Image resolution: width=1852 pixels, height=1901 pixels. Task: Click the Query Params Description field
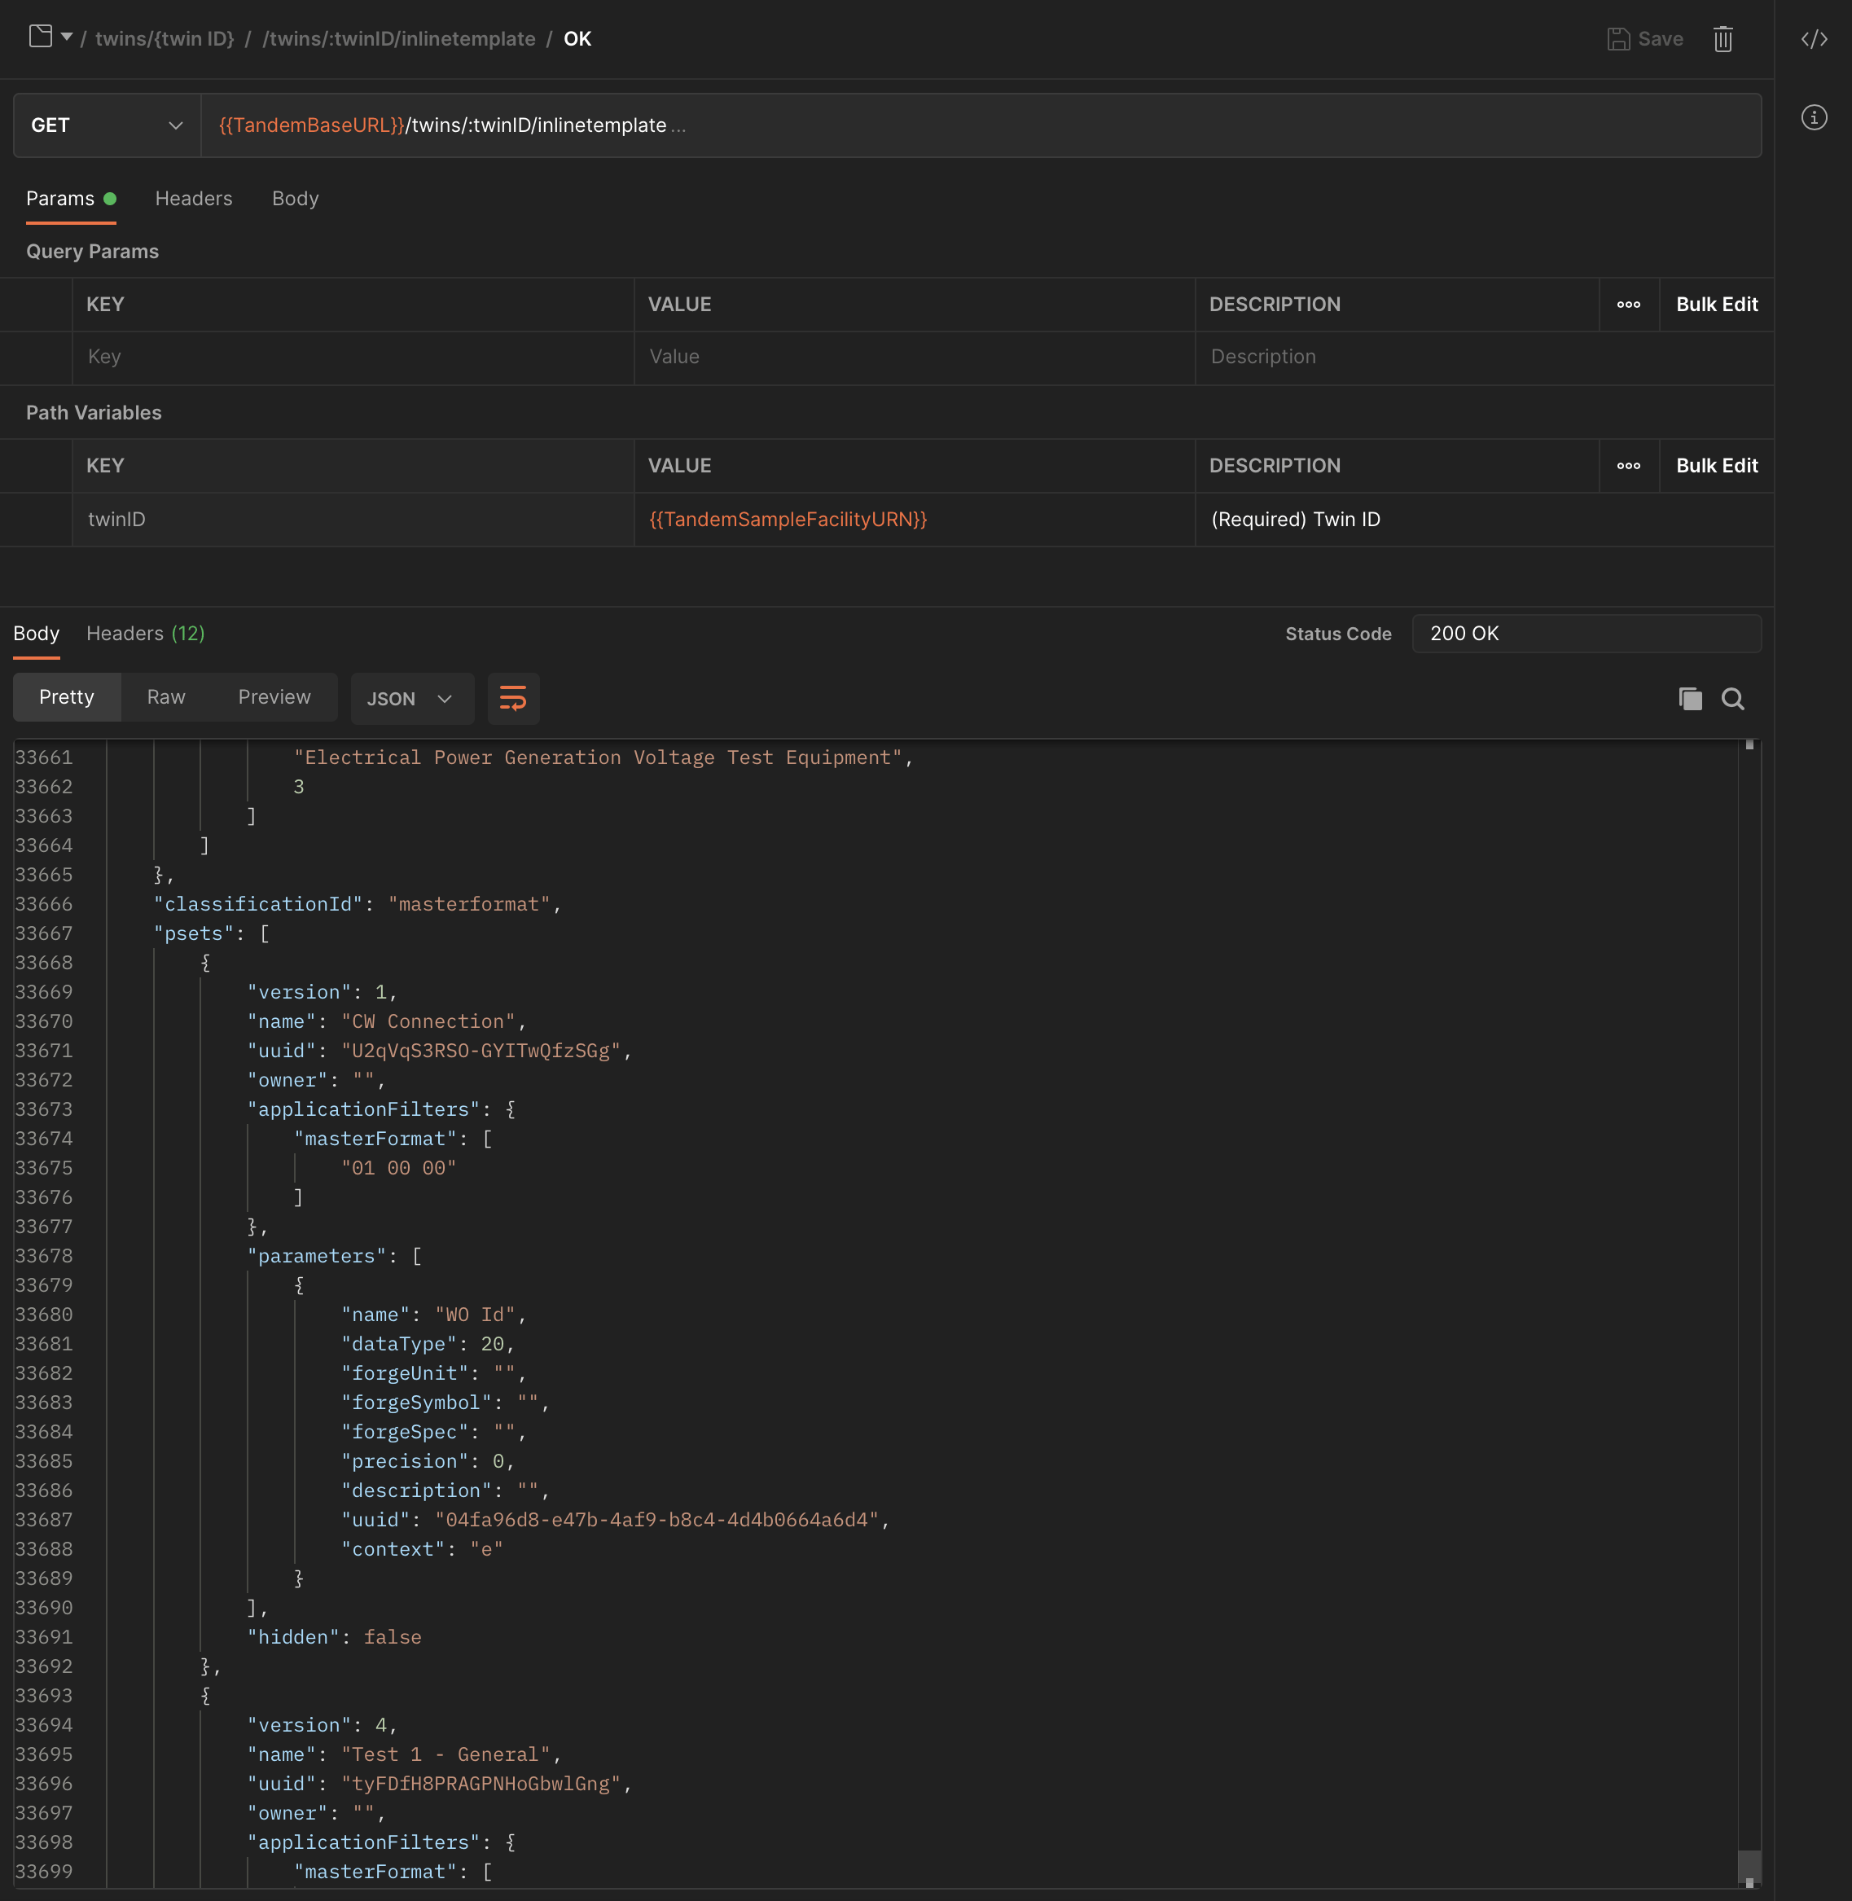point(1485,357)
